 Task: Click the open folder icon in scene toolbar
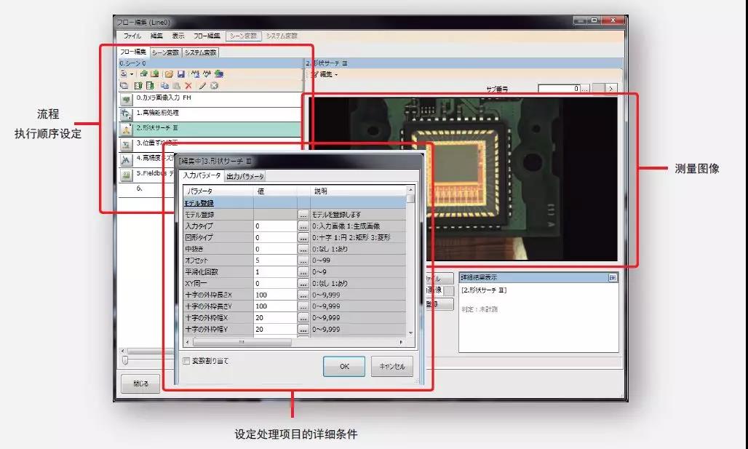coord(169,74)
